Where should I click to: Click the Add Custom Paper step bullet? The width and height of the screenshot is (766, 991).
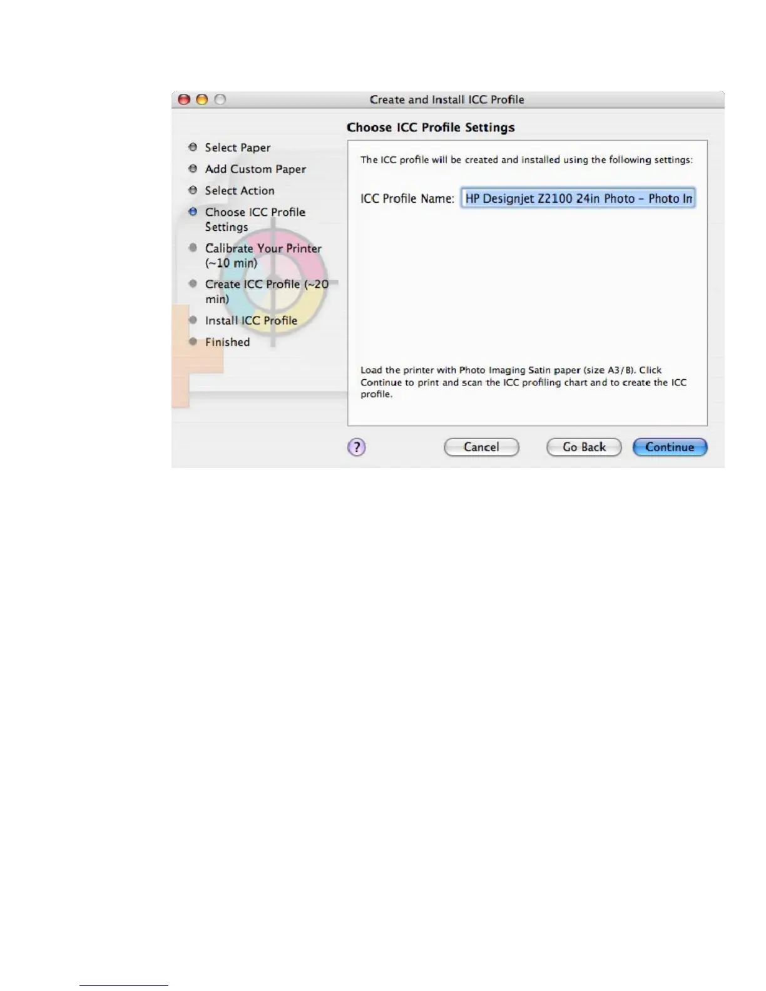click(193, 168)
